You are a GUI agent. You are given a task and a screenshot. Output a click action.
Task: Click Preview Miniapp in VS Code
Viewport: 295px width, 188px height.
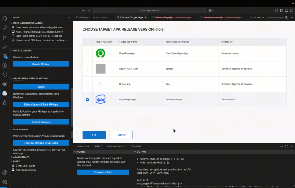pos(41,143)
